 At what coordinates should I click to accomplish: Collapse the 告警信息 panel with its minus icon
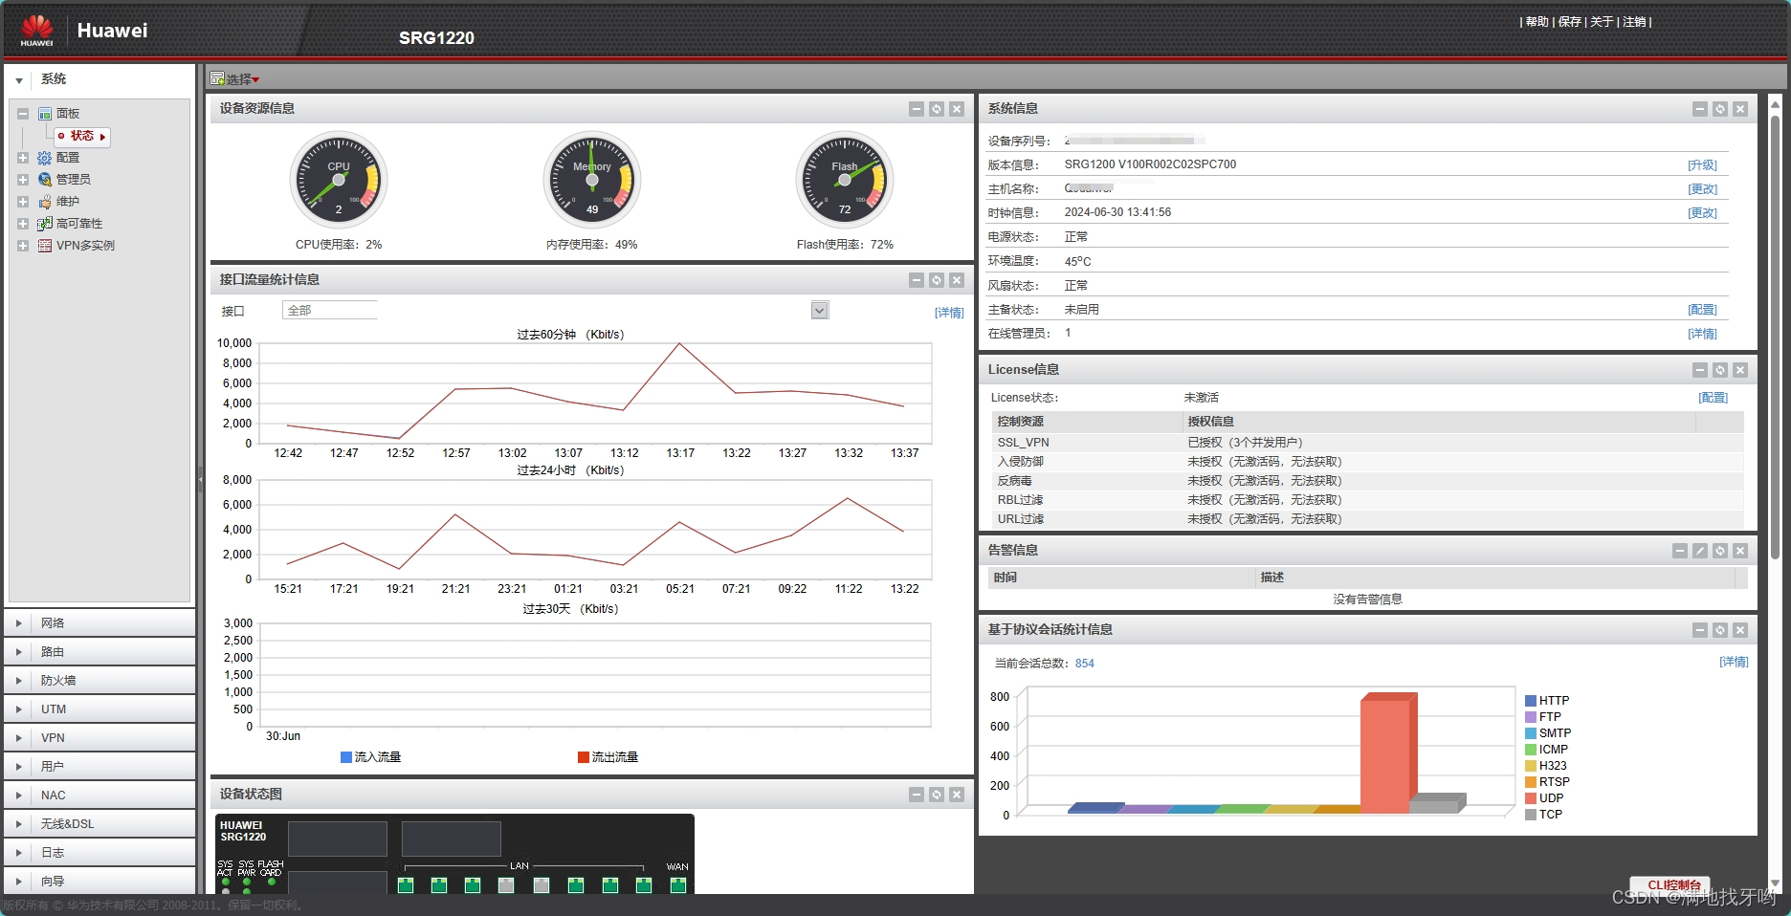click(x=1680, y=551)
